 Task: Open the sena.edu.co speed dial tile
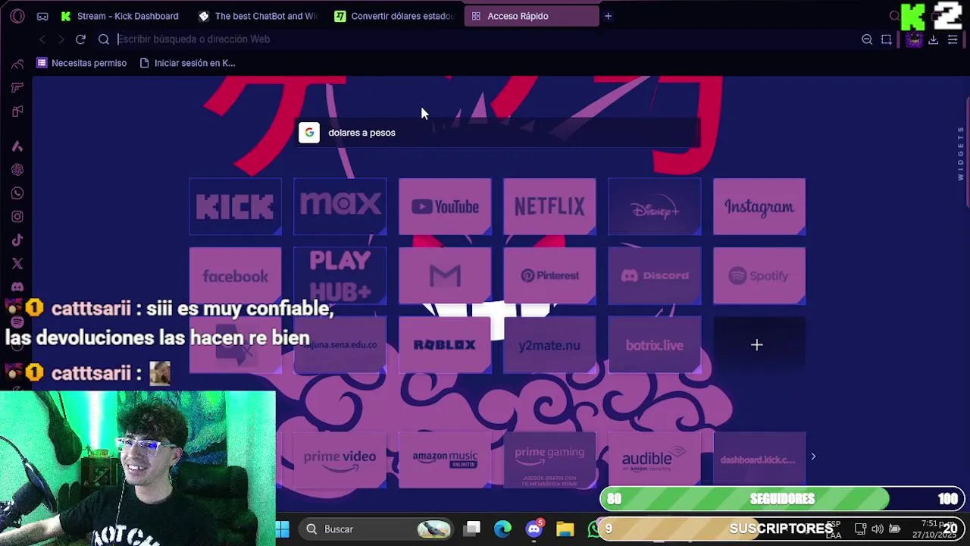click(x=340, y=345)
